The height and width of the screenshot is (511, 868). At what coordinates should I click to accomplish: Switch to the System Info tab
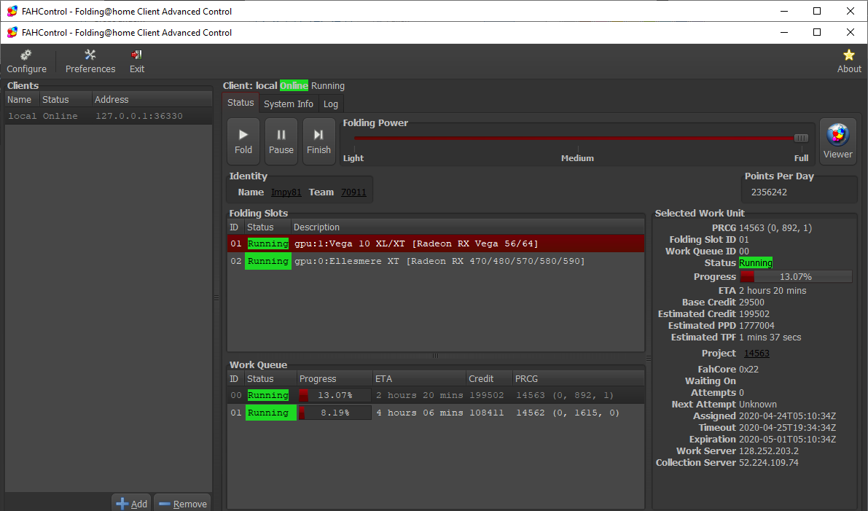point(289,104)
